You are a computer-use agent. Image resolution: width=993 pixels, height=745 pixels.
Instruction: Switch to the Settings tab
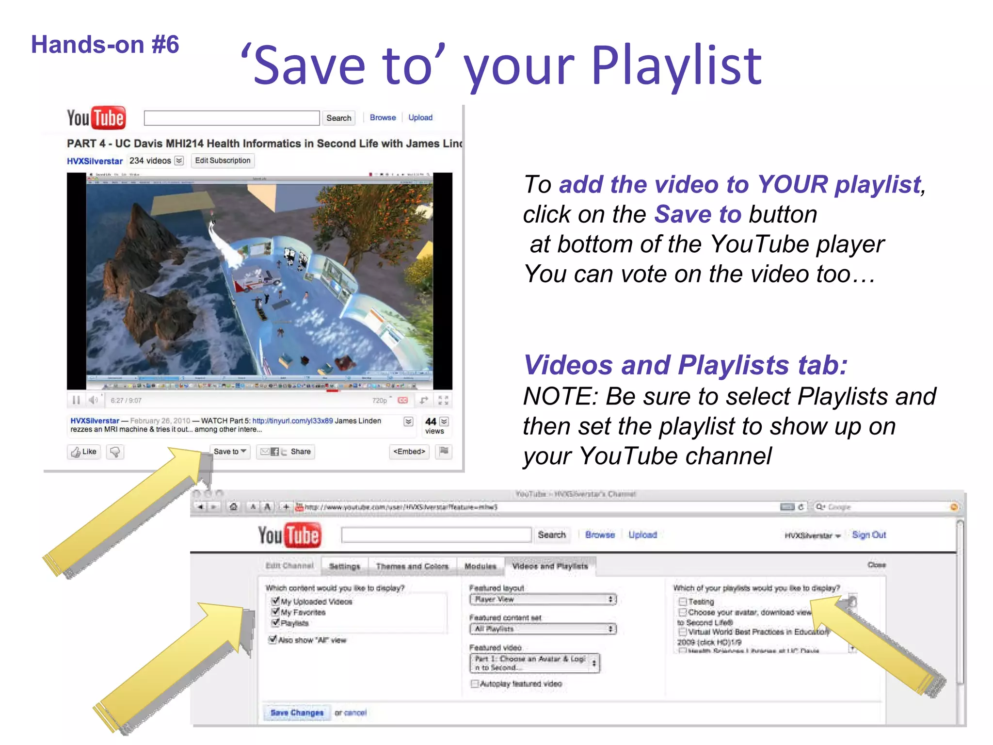pos(345,566)
